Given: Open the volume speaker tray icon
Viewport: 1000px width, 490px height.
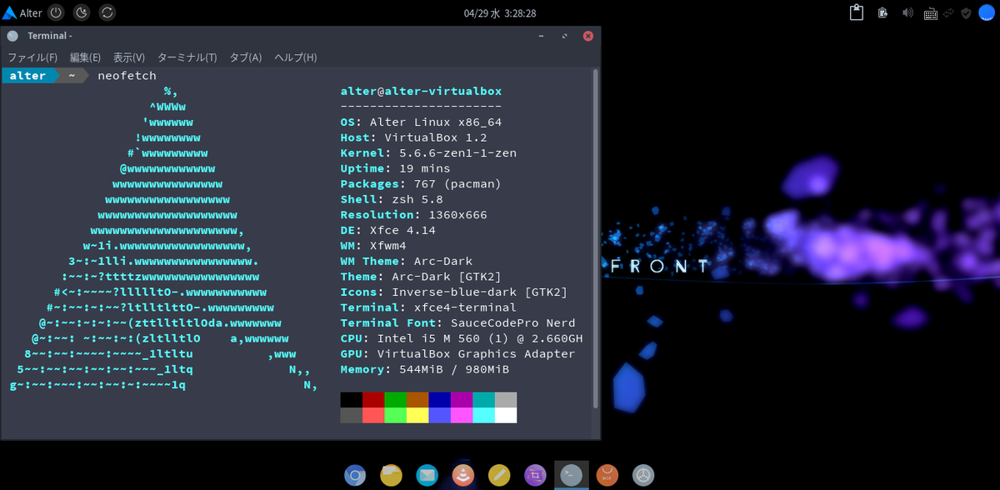Looking at the screenshot, I should coord(907,12).
